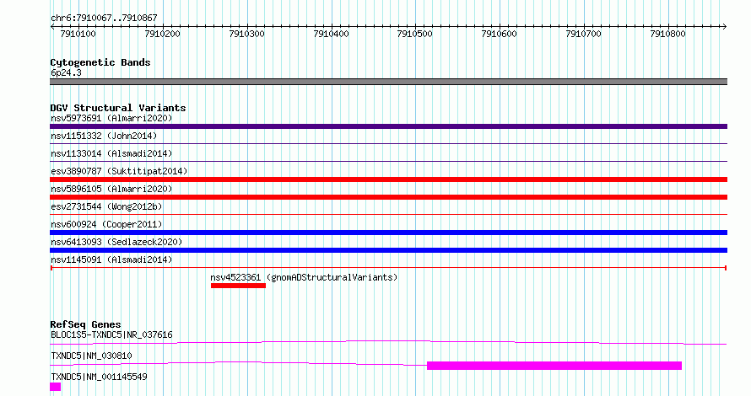Click ruler position label 7910200
Image resolution: width=751 pixels, height=396 pixels.
[x=162, y=34]
